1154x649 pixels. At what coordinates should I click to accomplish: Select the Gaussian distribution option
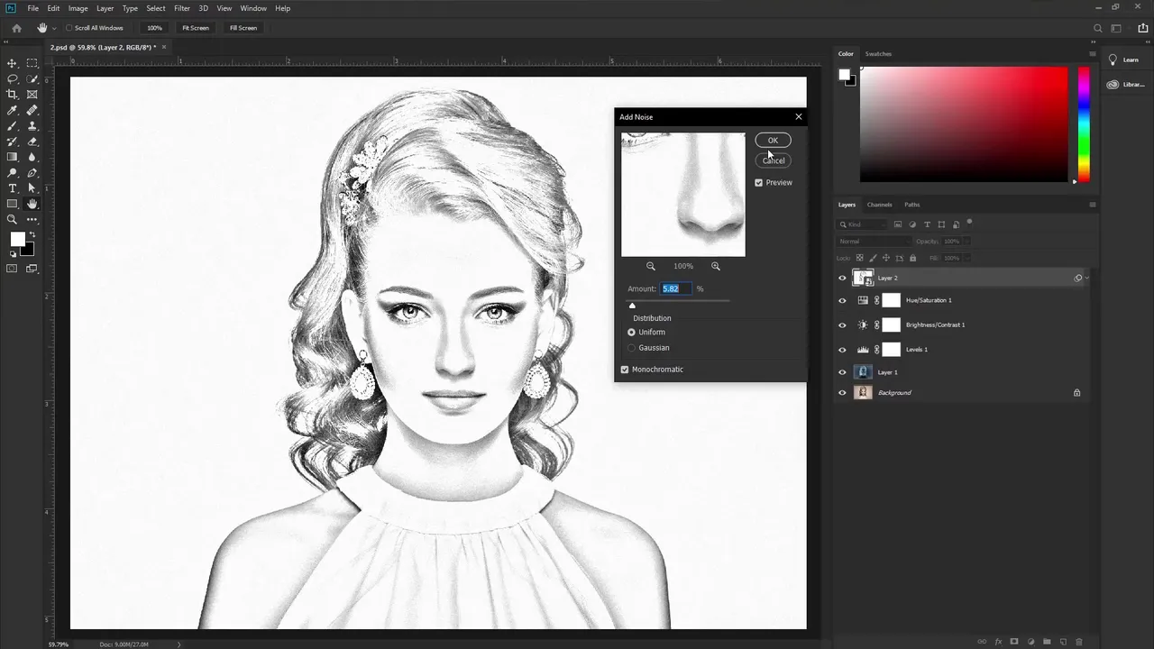(631, 348)
